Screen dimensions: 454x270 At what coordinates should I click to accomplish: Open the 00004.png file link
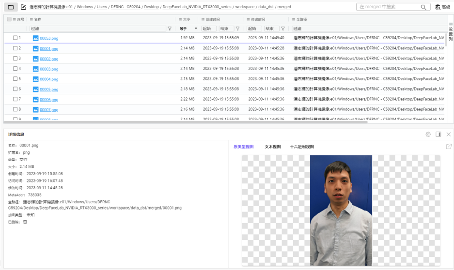coord(49,79)
